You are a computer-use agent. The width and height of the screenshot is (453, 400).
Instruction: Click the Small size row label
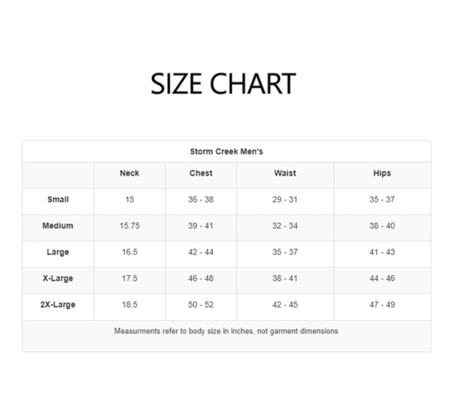[x=58, y=199]
